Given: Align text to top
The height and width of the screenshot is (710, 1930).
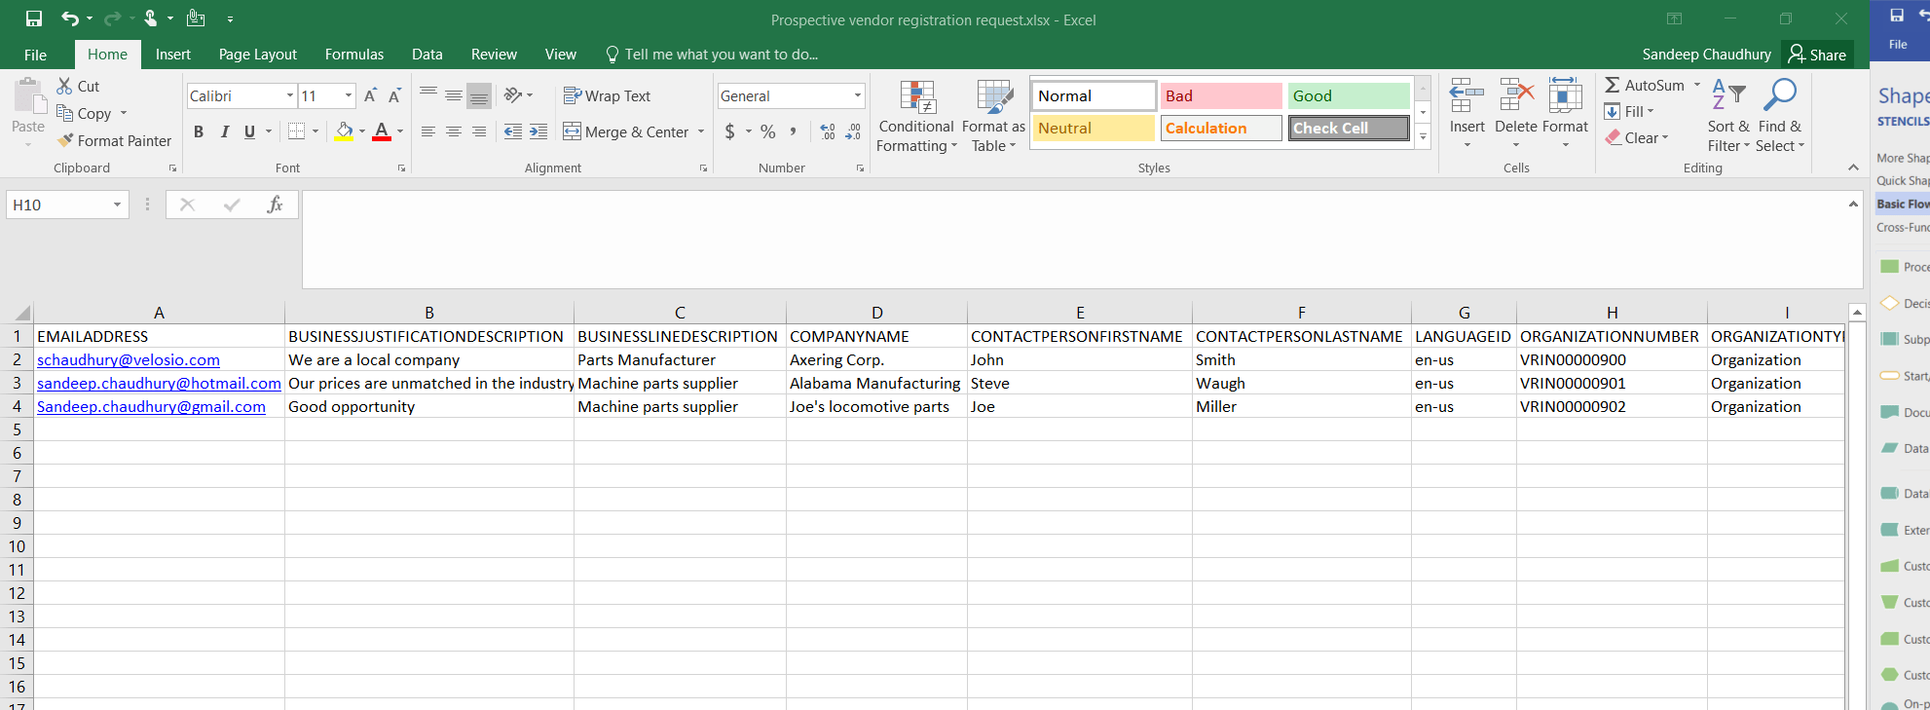Looking at the screenshot, I should [428, 94].
